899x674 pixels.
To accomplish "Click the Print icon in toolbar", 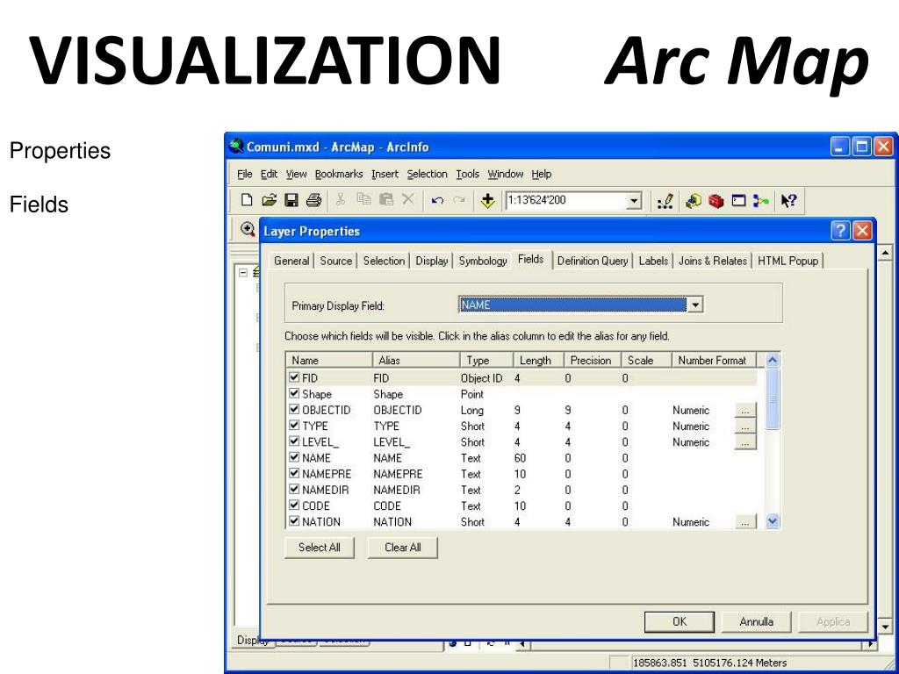I will tap(313, 200).
